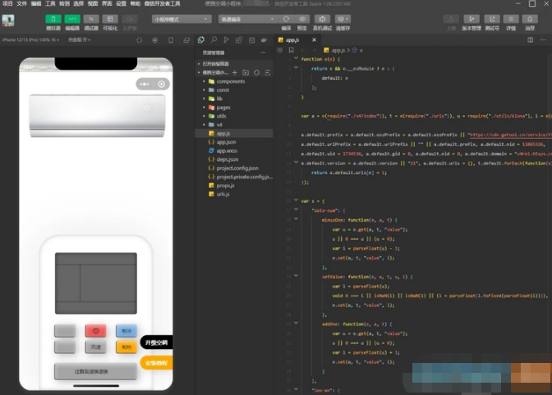The width and height of the screenshot is (552, 395).
Task: Click the 版本管理 version control toolbar icon
Action: point(471,18)
